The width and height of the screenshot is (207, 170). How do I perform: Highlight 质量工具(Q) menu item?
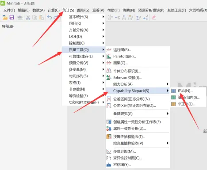tap(83, 50)
